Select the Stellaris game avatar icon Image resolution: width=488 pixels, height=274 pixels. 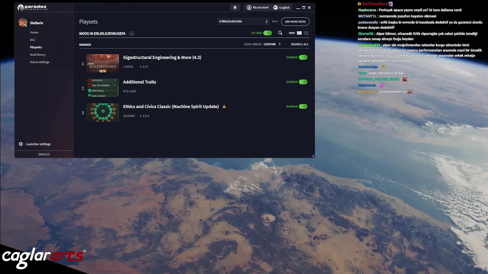coord(23,23)
